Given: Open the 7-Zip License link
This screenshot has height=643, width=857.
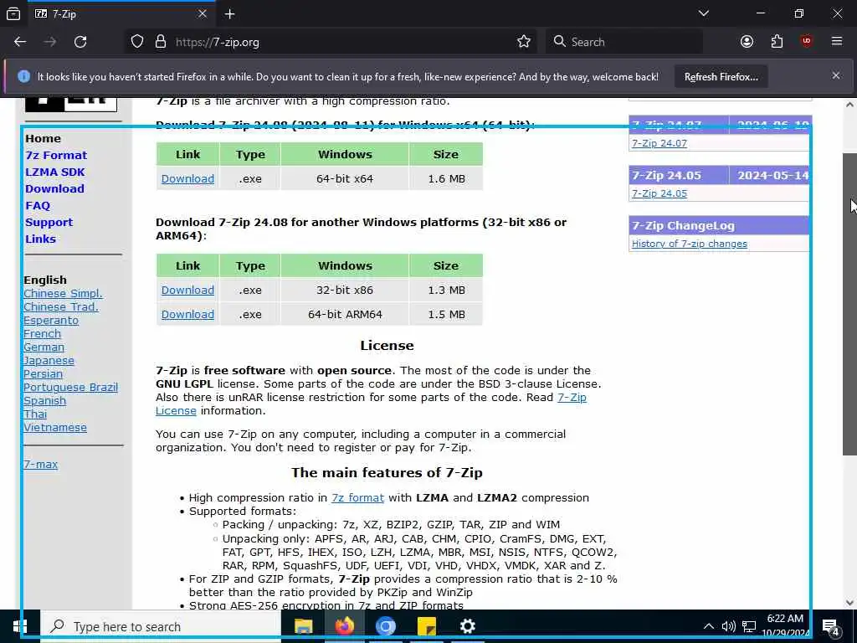Looking at the screenshot, I should point(572,398).
